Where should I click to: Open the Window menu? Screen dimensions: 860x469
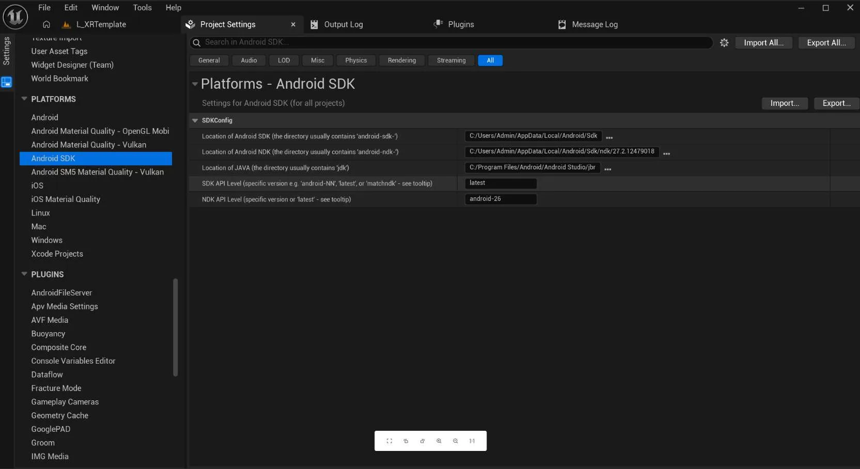(x=105, y=7)
